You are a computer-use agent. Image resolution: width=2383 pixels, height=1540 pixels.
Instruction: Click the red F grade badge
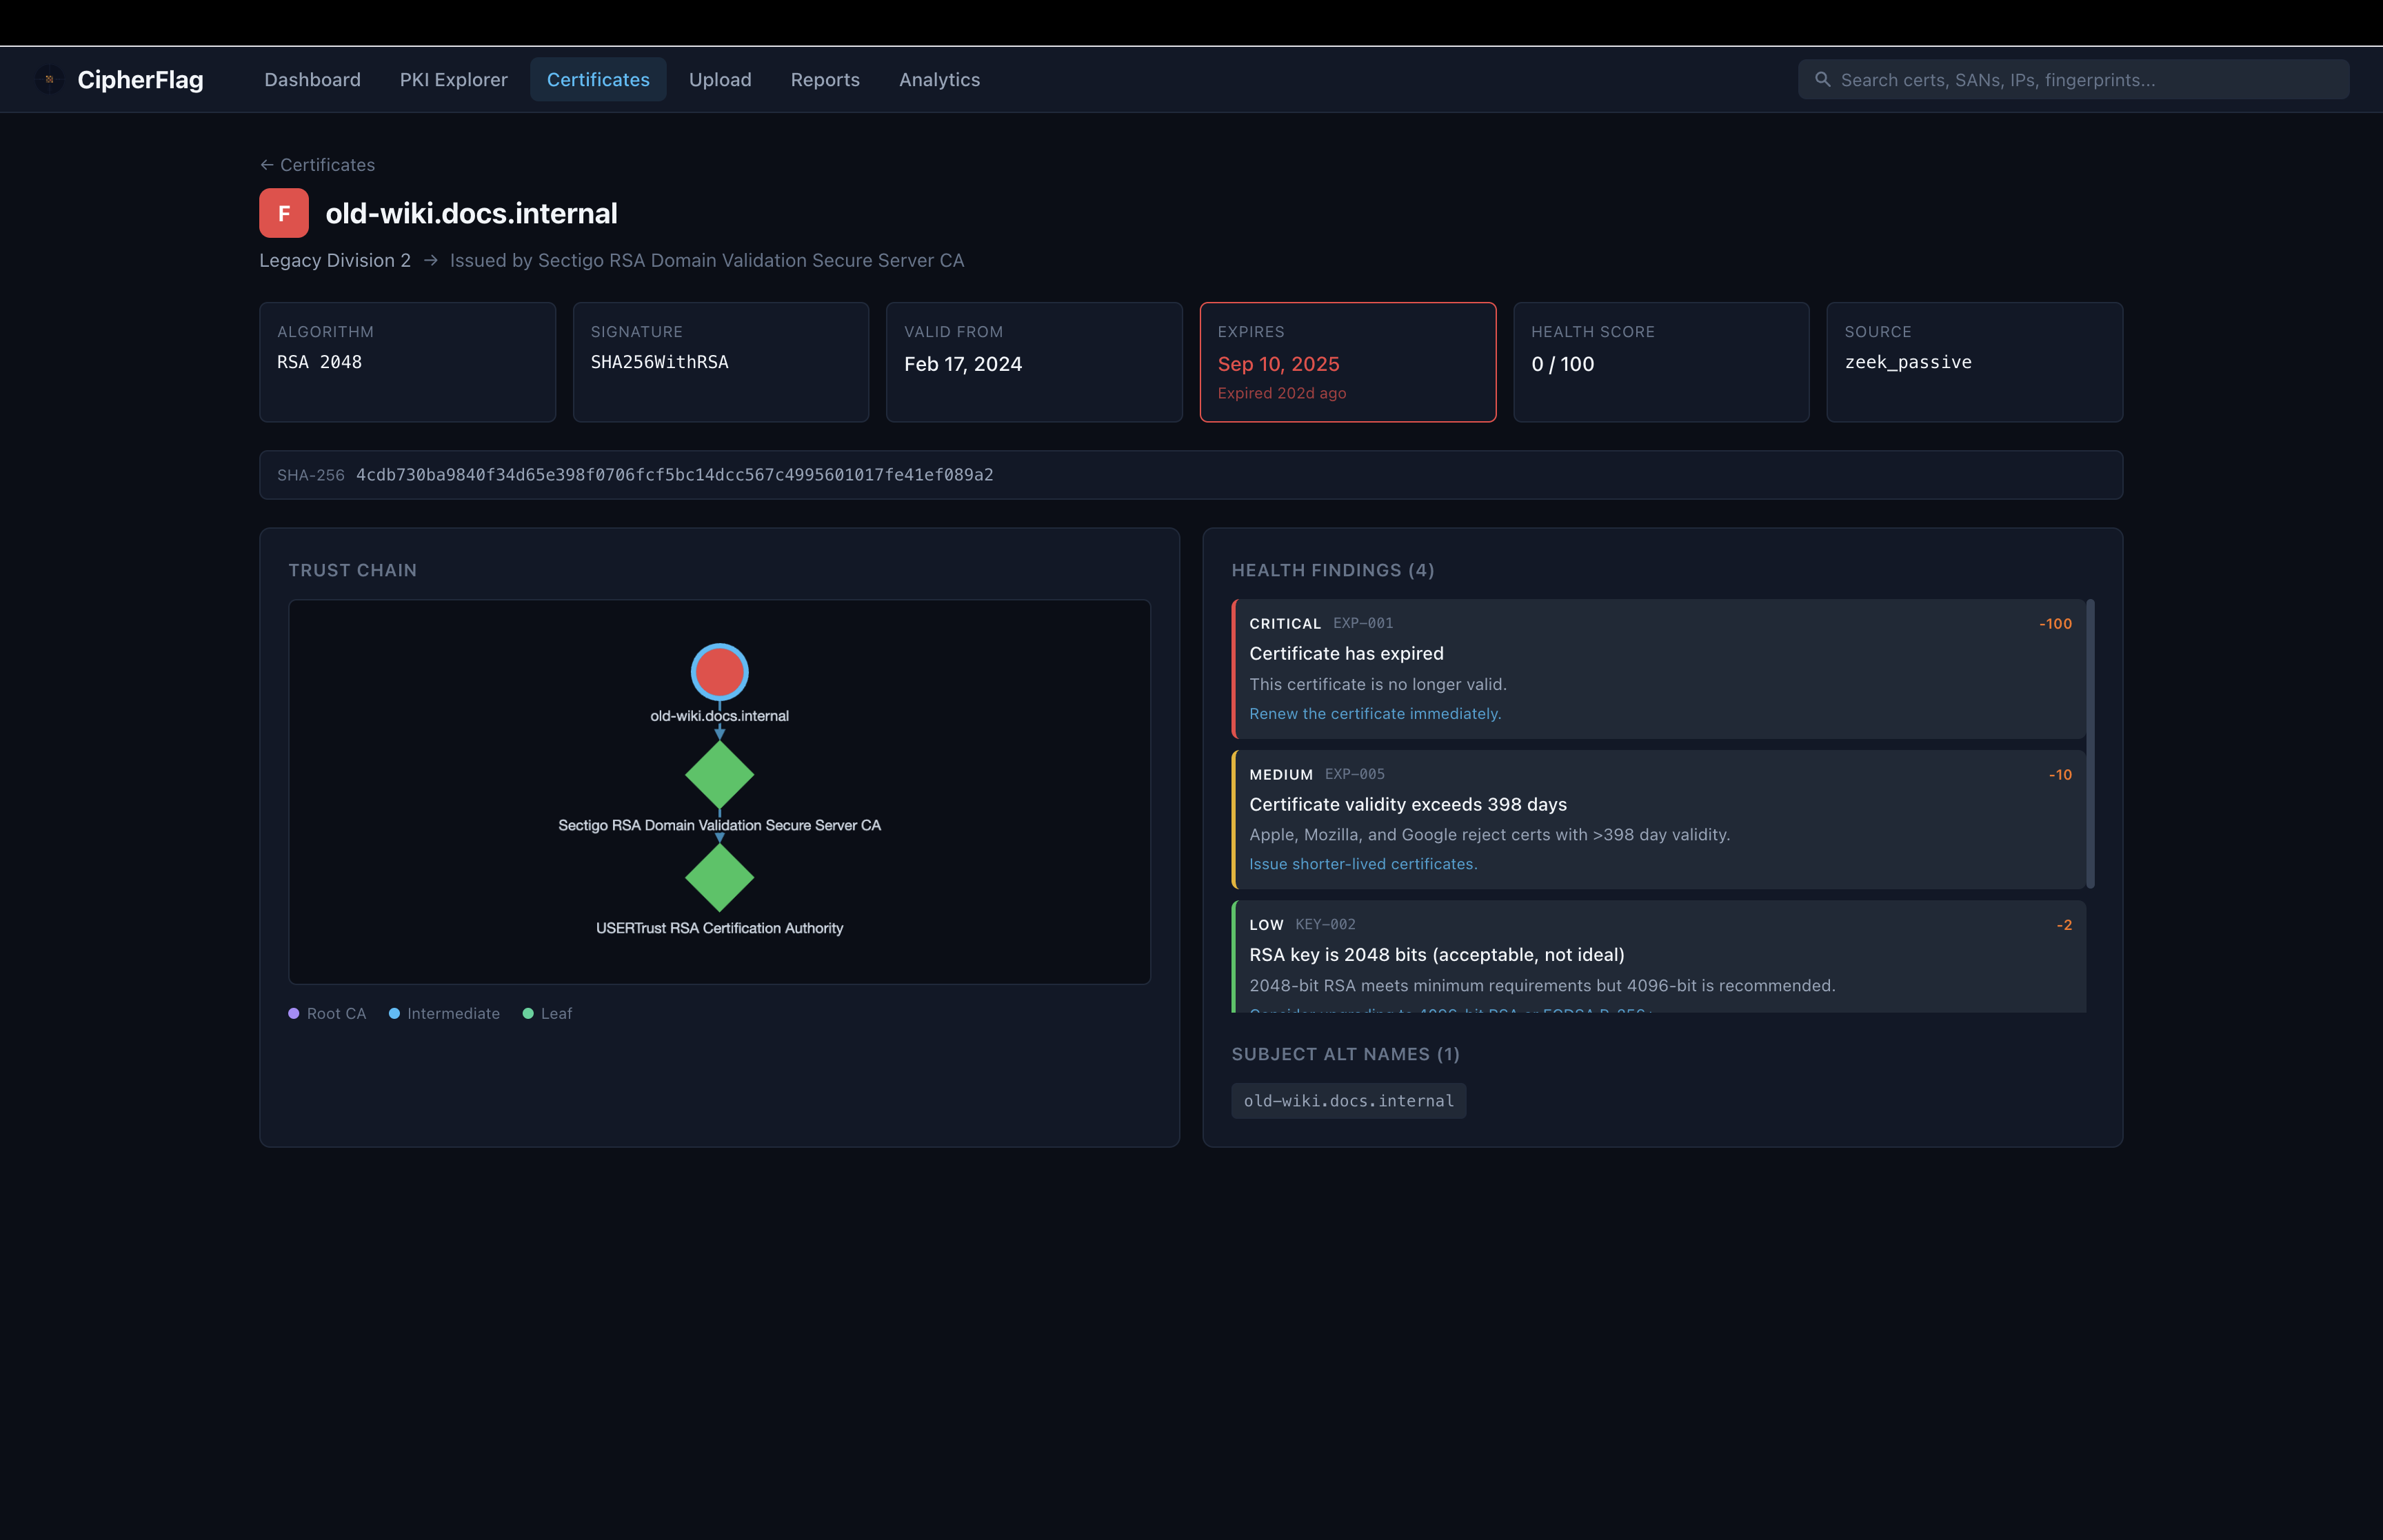[284, 213]
